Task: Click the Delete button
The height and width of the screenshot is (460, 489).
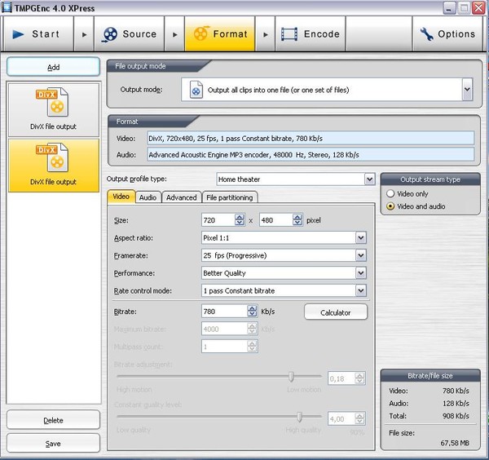Action: (53, 420)
